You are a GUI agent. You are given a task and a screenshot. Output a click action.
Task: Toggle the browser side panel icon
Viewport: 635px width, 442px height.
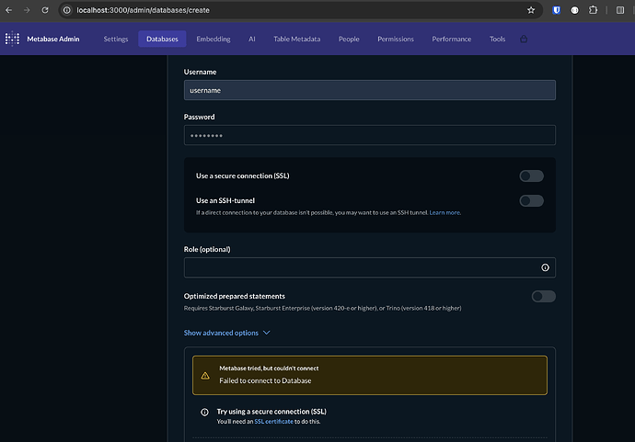tap(620, 10)
